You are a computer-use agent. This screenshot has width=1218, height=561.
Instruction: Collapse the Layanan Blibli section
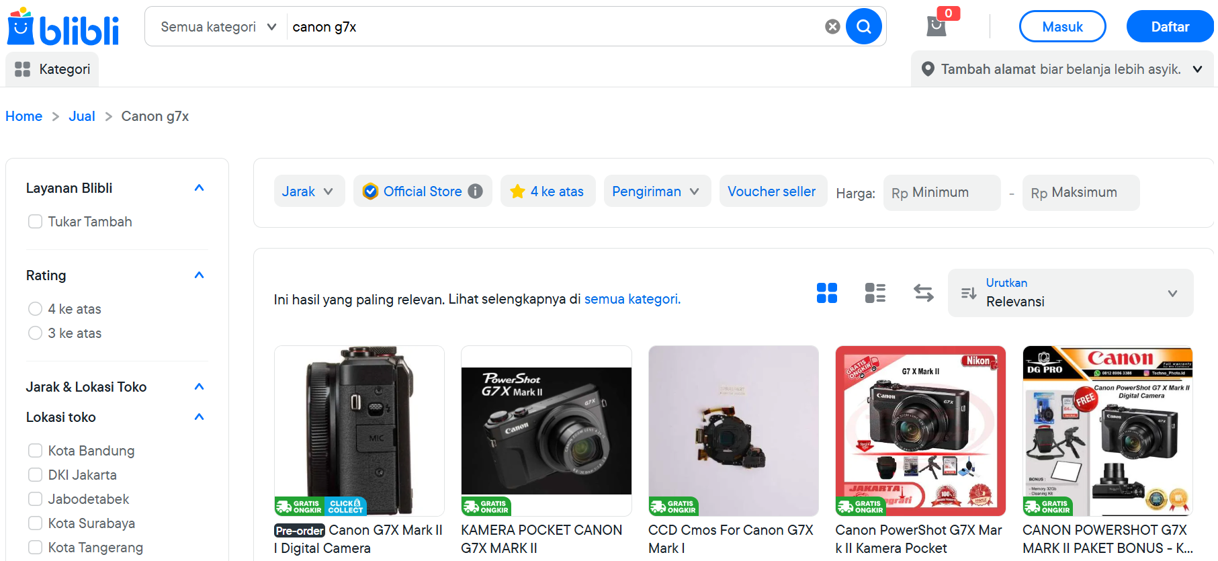pos(199,188)
